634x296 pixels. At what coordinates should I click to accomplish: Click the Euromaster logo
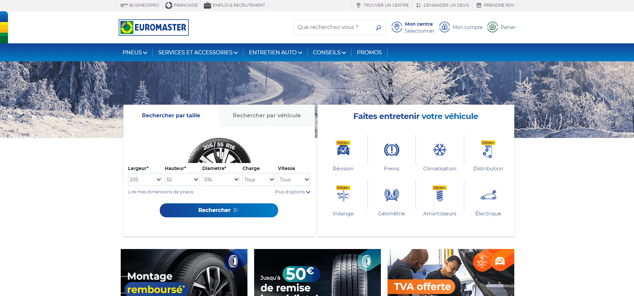tap(154, 27)
